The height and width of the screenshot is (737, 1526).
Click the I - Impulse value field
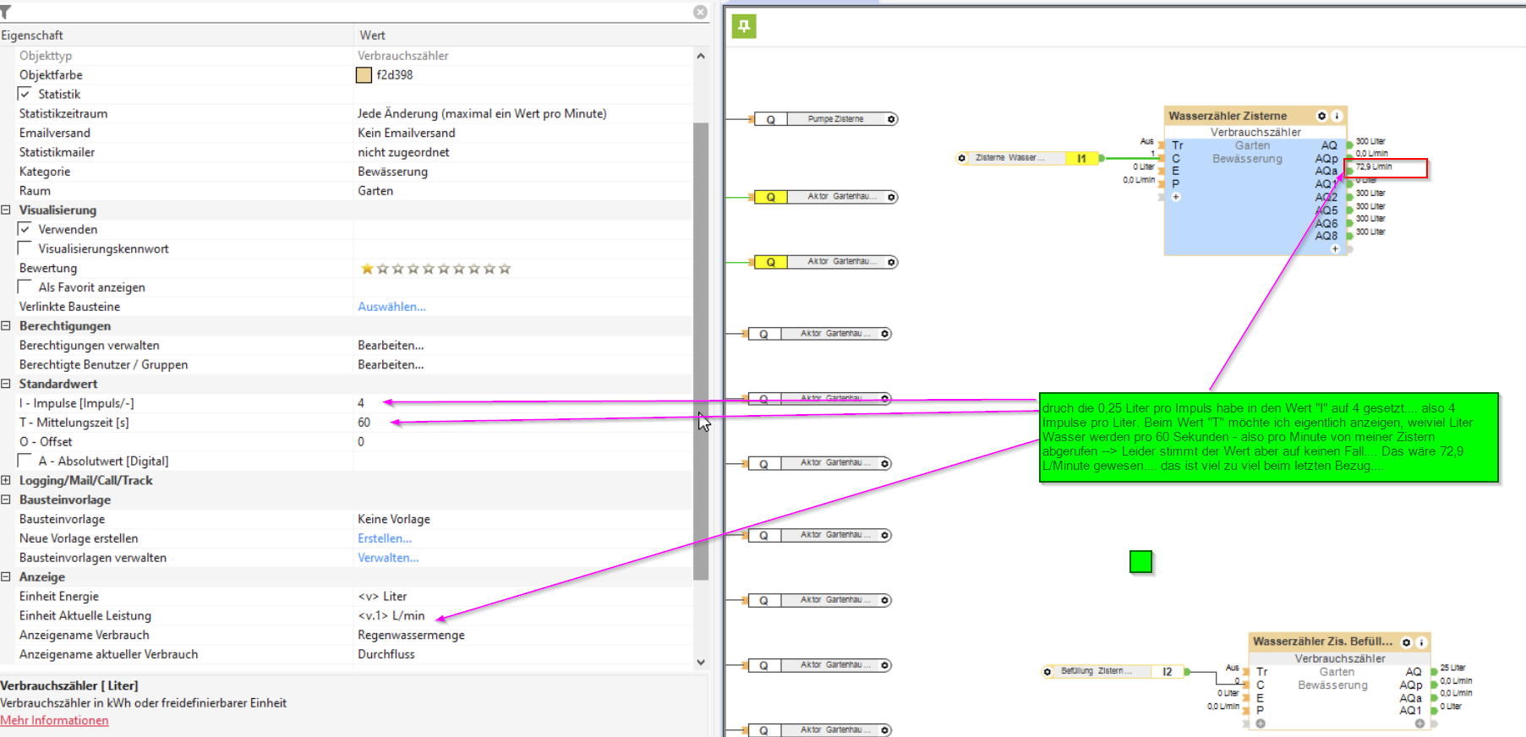click(522, 403)
